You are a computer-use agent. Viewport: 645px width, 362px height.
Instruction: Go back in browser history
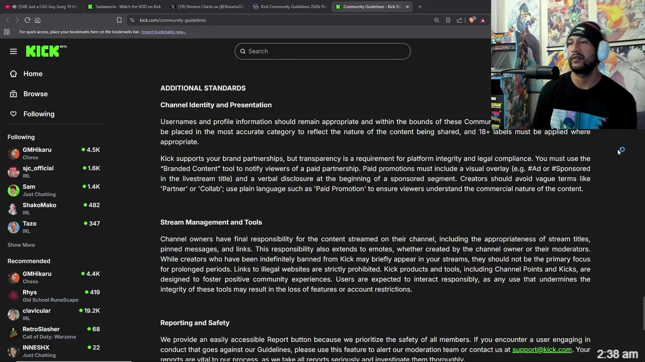point(7,20)
